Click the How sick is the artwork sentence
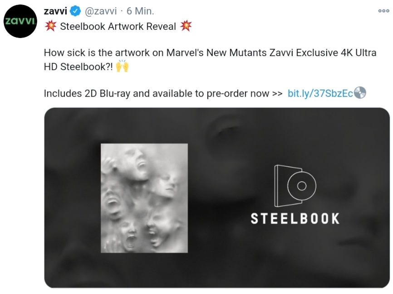The height and width of the screenshot is (294, 393). coord(210,59)
